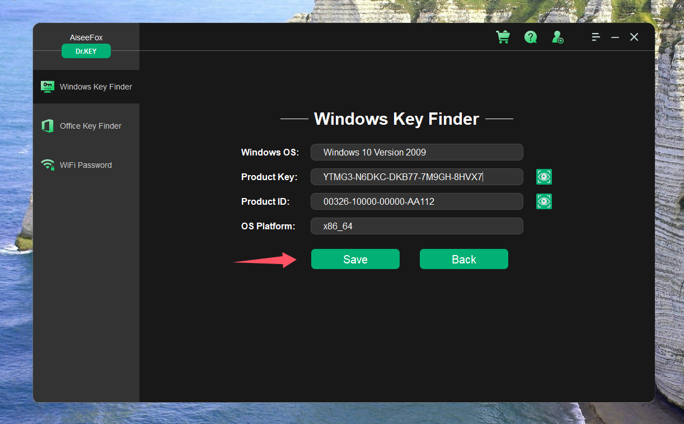Open the Windows Key Finder panel
The width and height of the screenshot is (684, 424).
(87, 87)
